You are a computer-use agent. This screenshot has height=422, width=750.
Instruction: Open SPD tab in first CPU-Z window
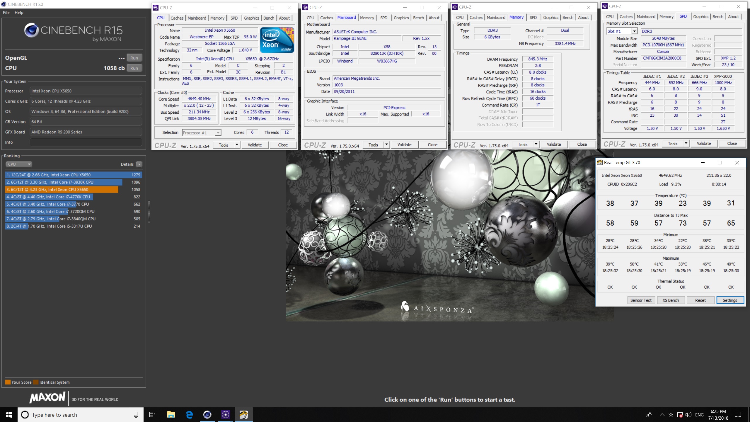click(x=234, y=18)
